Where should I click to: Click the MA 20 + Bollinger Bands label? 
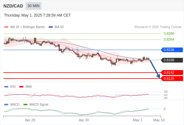tap(27, 27)
